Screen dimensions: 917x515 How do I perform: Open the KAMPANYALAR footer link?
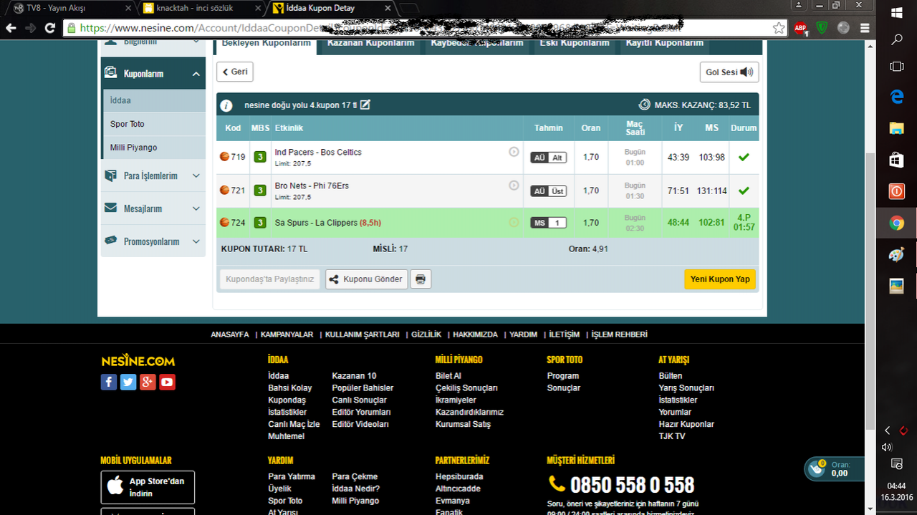[x=287, y=334]
